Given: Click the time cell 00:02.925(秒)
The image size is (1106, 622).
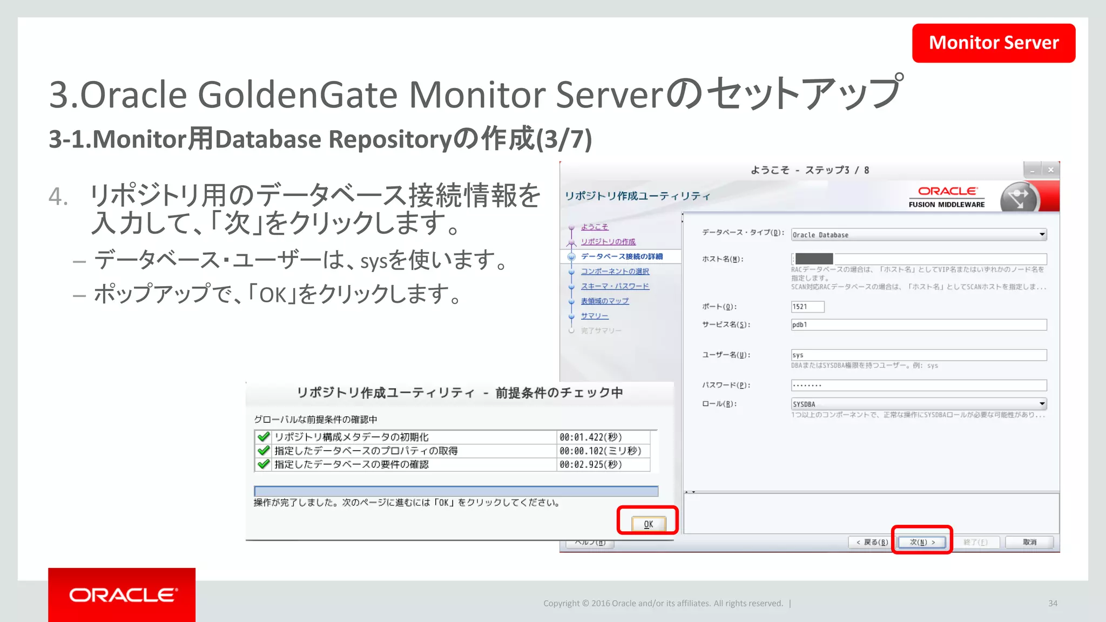Looking at the screenshot, I should pyautogui.click(x=603, y=464).
